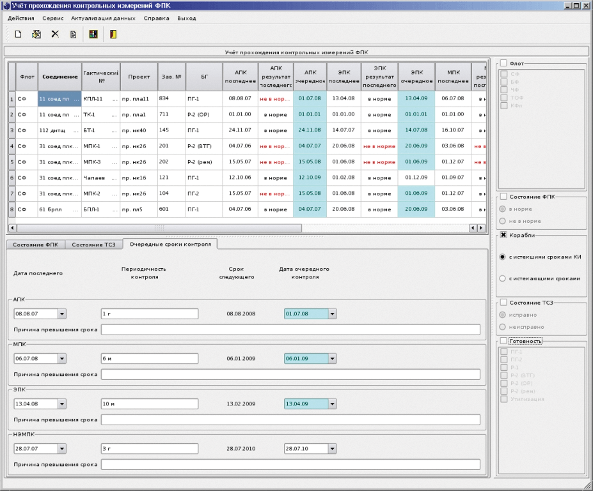
Task: Enable the Состояние ФПК filter checkbox
Action: (503, 196)
